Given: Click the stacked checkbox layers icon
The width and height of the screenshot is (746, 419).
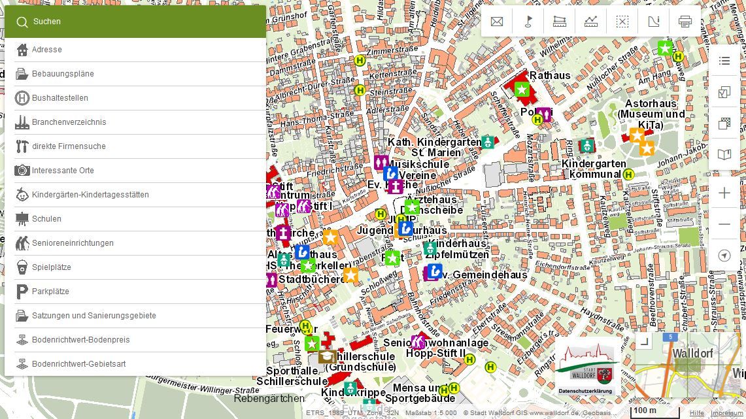Looking at the screenshot, I should pos(724,92).
